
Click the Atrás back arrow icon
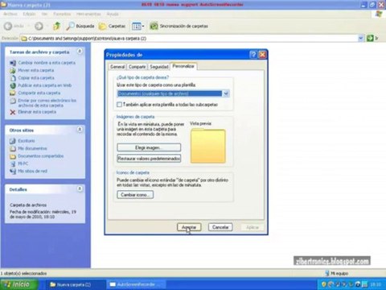(x=8, y=26)
